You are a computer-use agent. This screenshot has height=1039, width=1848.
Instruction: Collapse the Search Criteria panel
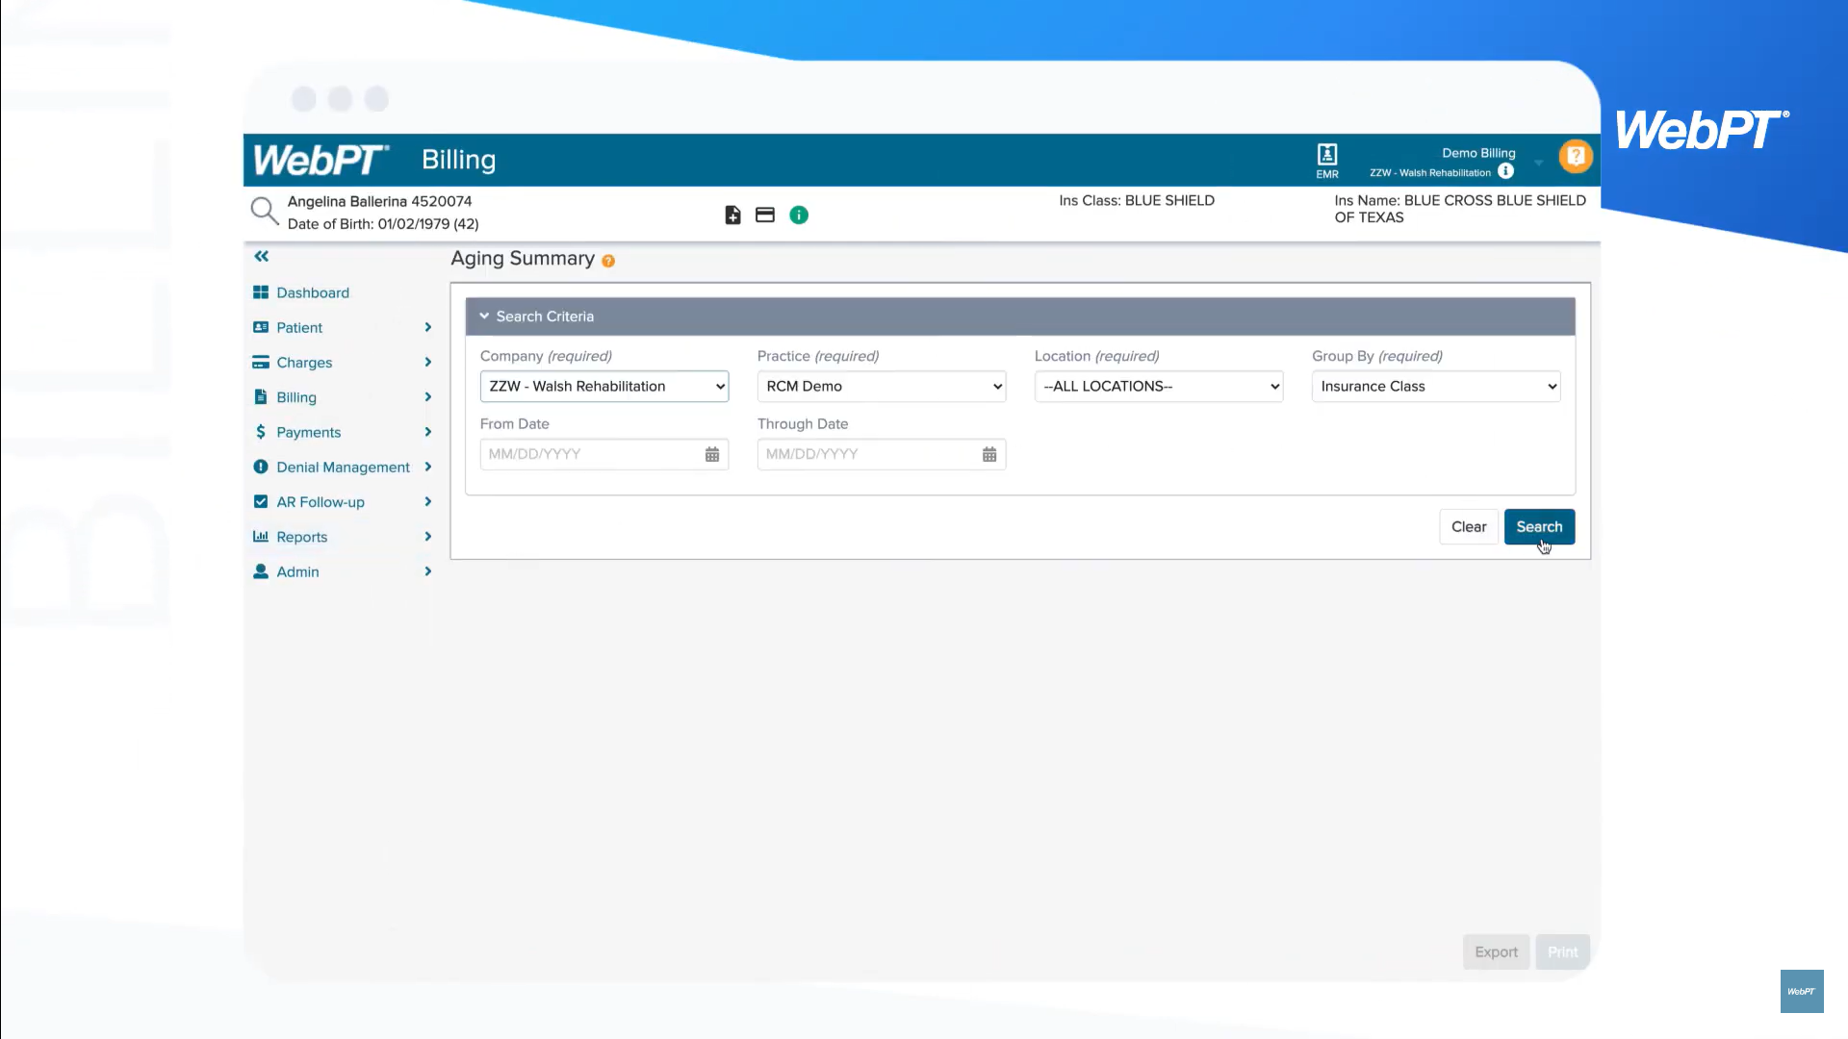pos(484,317)
